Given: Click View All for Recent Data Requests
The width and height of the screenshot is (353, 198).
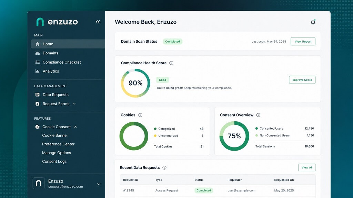Looking at the screenshot, I should coord(307,167).
